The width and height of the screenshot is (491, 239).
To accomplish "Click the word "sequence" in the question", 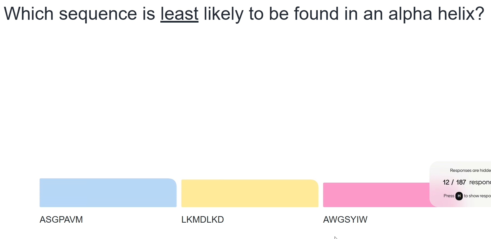I will click(x=98, y=14).
